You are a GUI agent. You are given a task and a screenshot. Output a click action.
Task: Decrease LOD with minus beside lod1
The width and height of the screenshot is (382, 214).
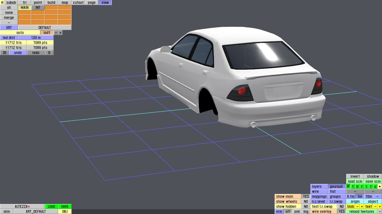click(x=56, y=33)
